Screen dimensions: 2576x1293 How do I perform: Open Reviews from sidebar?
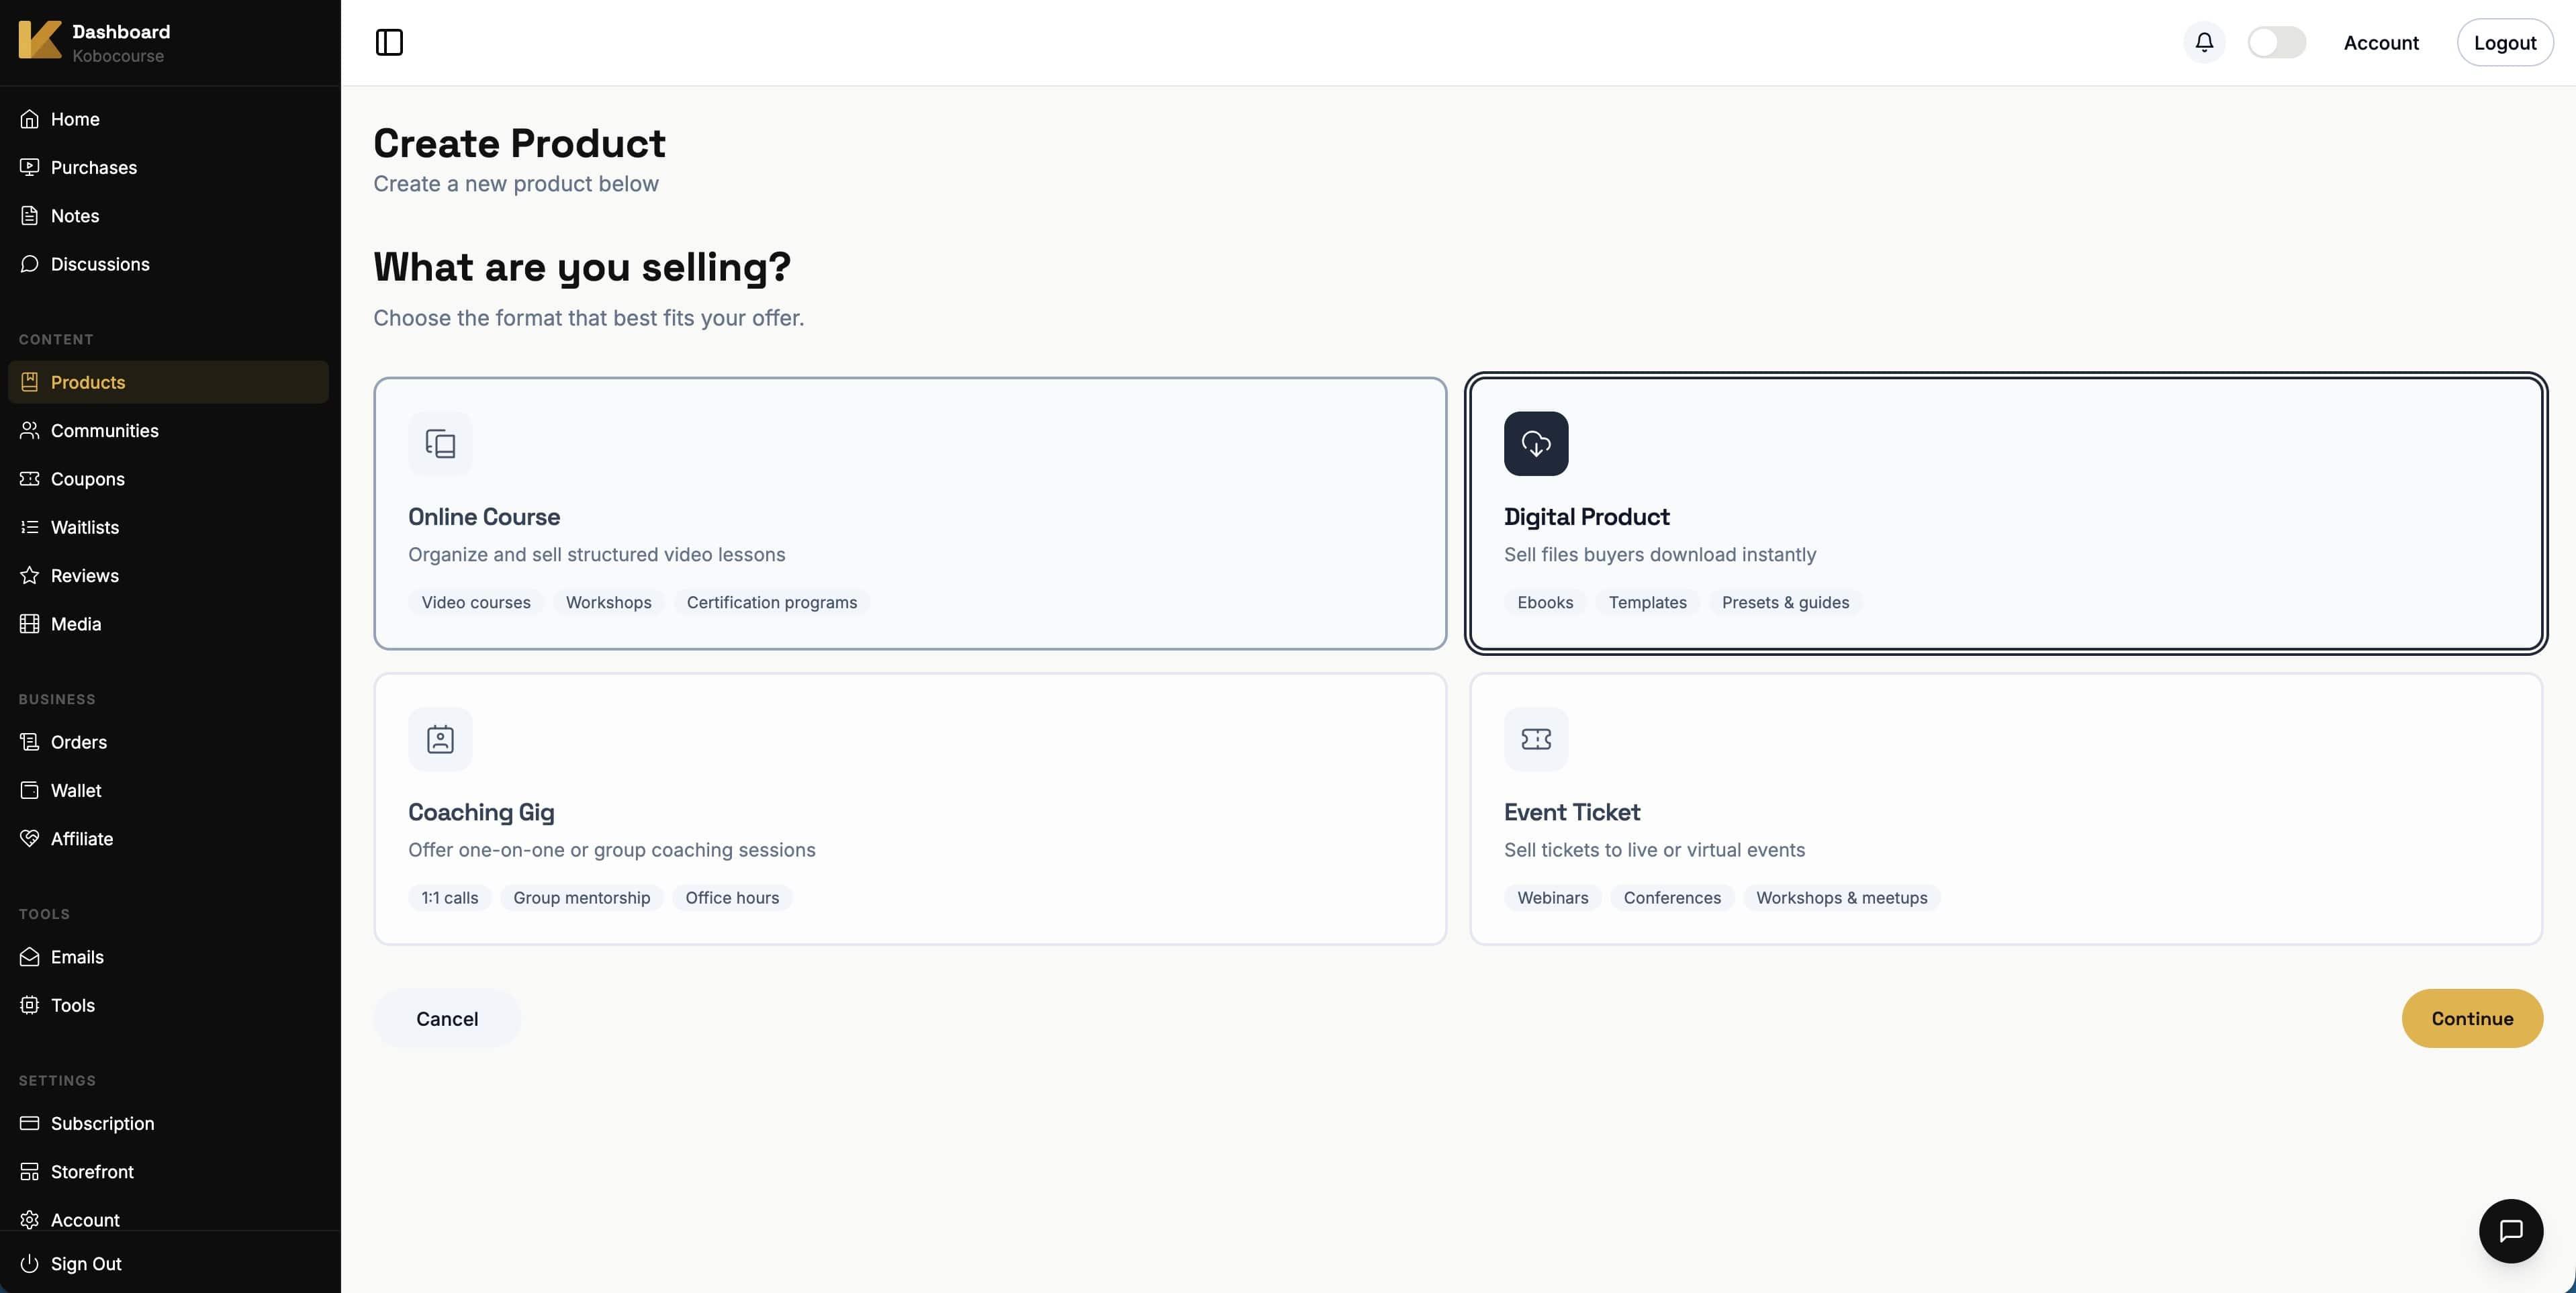tap(168, 576)
